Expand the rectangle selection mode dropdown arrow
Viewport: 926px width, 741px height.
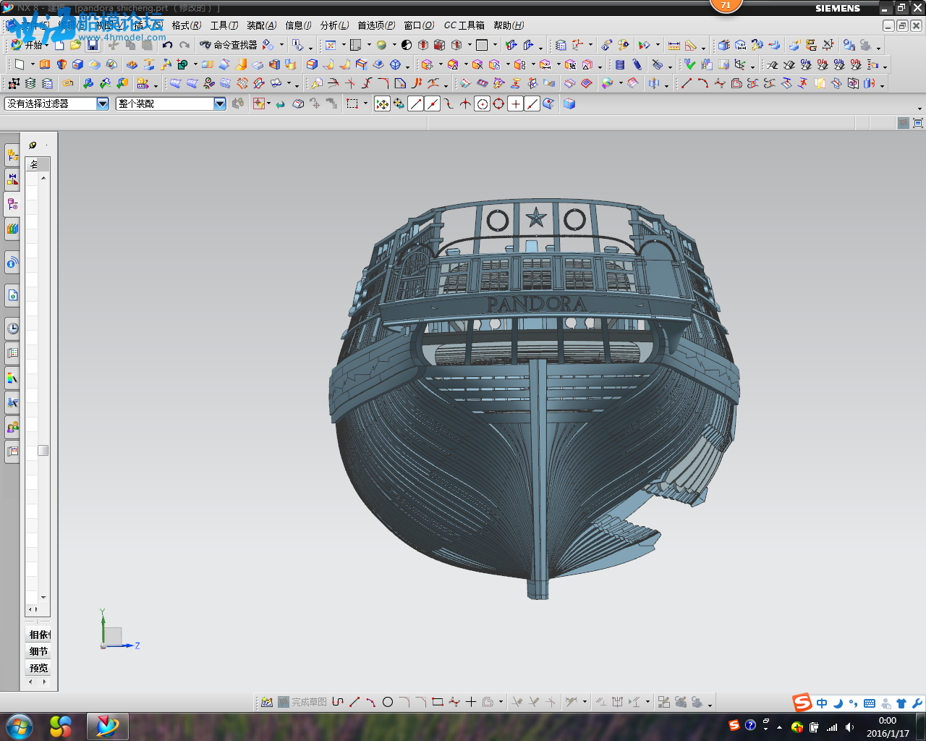click(x=365, y=103)
